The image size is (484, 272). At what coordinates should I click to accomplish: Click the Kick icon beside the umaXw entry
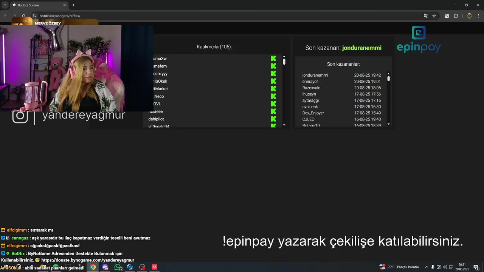273,59
